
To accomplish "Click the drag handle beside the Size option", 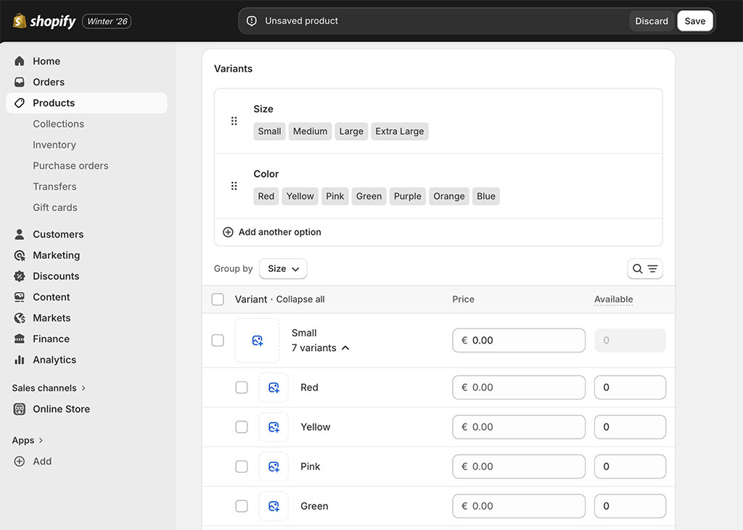I will pyautogui.click(x=234, y=120).
